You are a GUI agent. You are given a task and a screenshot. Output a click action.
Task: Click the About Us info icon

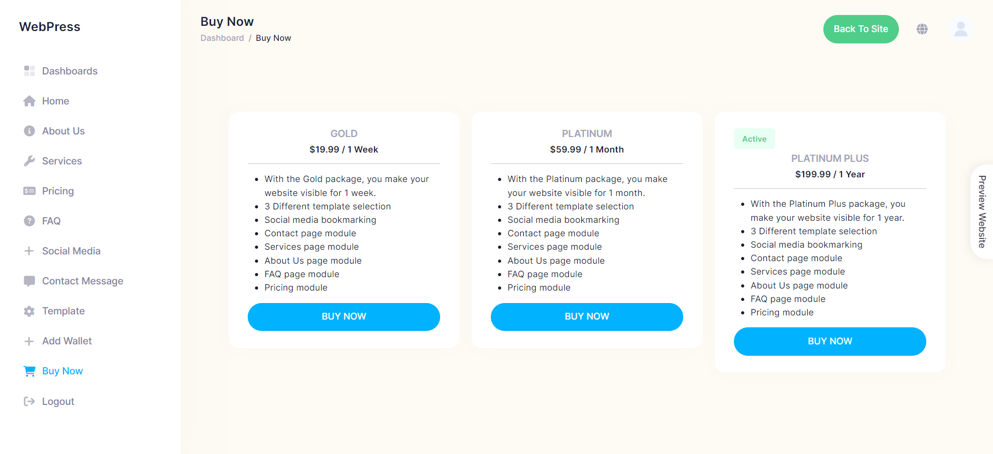[29, 131]
